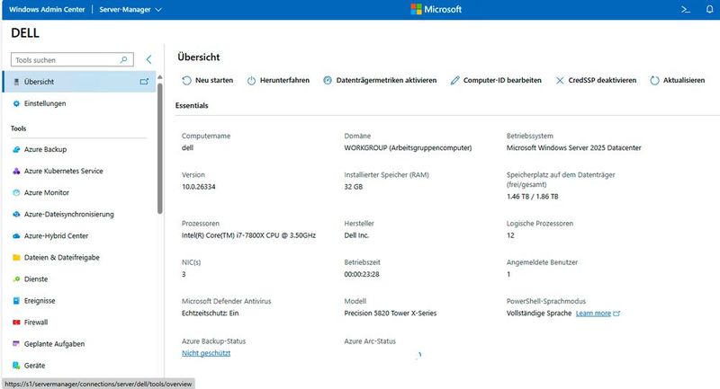Click the Datenträgermetriken gauge icon
The image size is (720, 389).
coord(328,80)
